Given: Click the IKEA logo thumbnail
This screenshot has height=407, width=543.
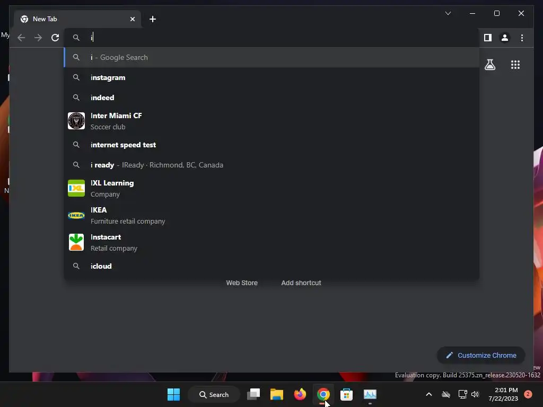Looking at the screenshot, I should [76, 215].
